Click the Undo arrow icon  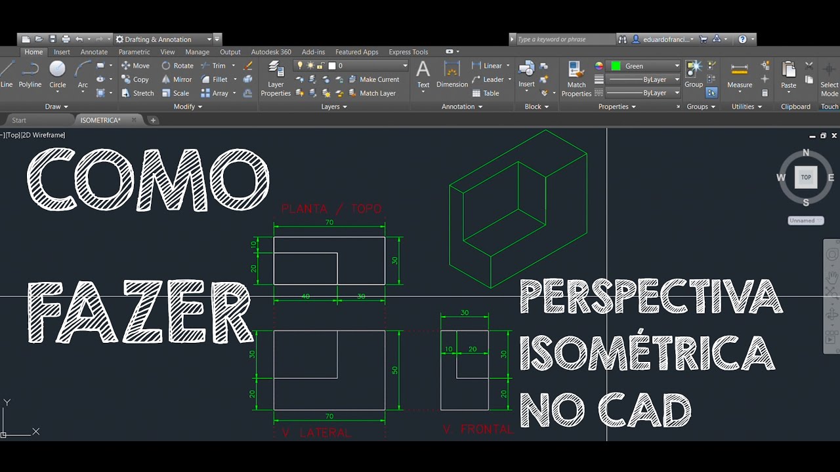pyautogui.click(x=79, y=39)
